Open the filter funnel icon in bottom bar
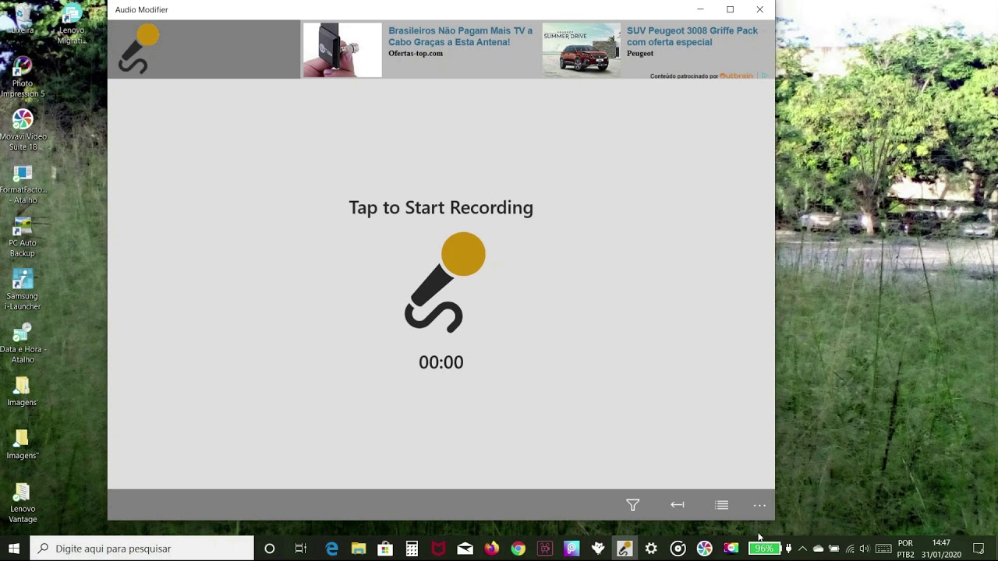 point(633,505)
